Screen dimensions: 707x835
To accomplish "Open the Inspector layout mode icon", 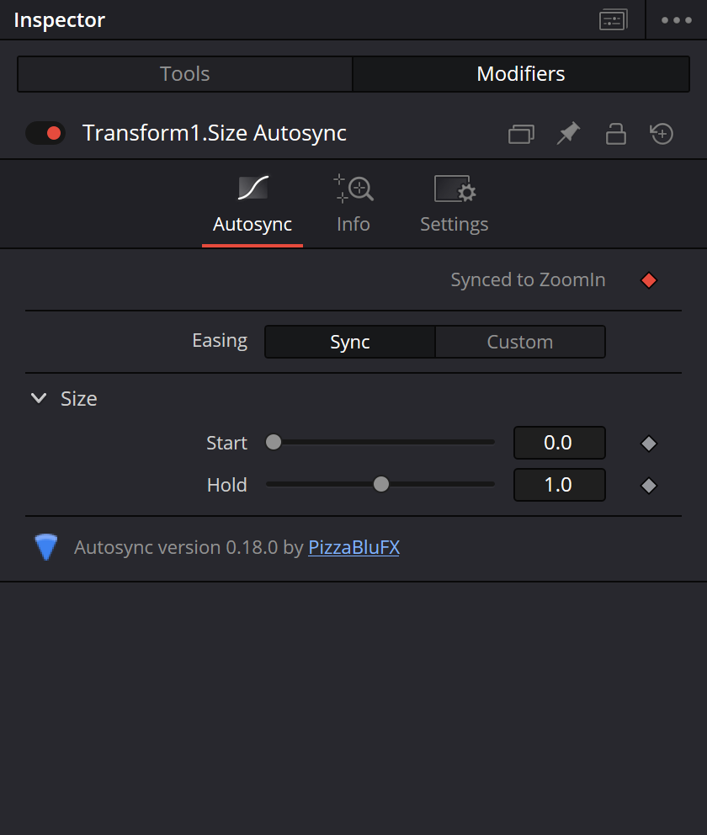I will tap(613, 20).
